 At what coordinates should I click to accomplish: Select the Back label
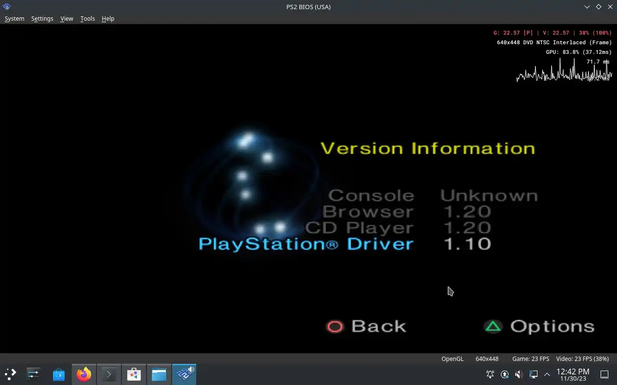(x=379, y=326)
